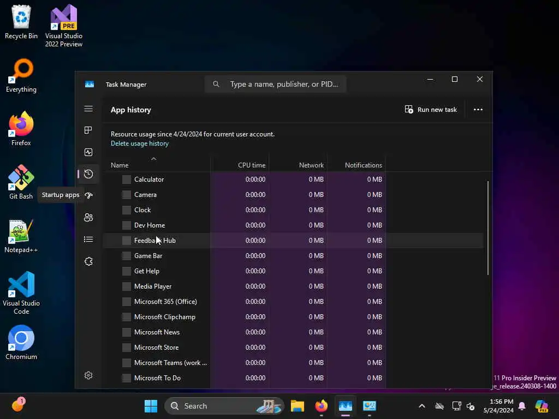Select the Game Bar row
The height and width of the screenshot is (419, 559).
pyautogui.click(x=293, y=256)
